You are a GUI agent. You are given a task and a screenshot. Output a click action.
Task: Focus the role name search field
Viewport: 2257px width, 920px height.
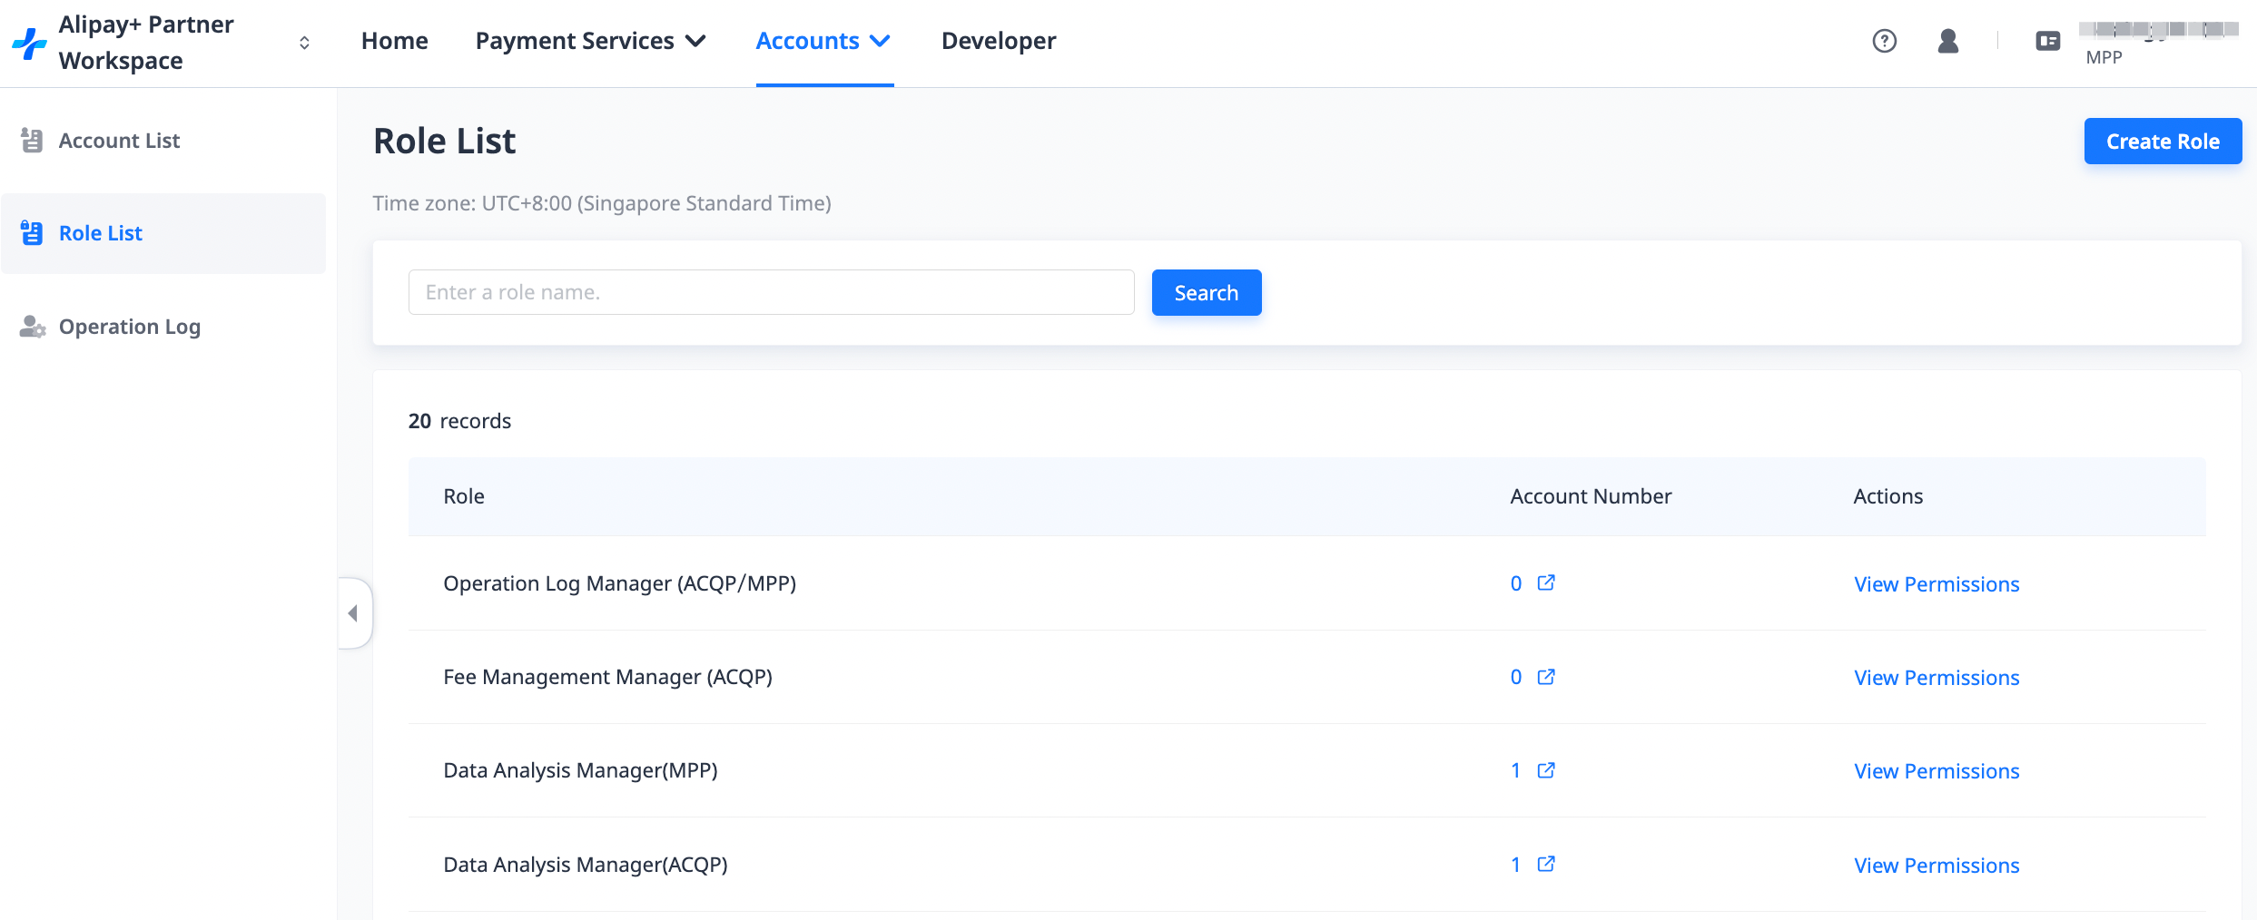771,292
